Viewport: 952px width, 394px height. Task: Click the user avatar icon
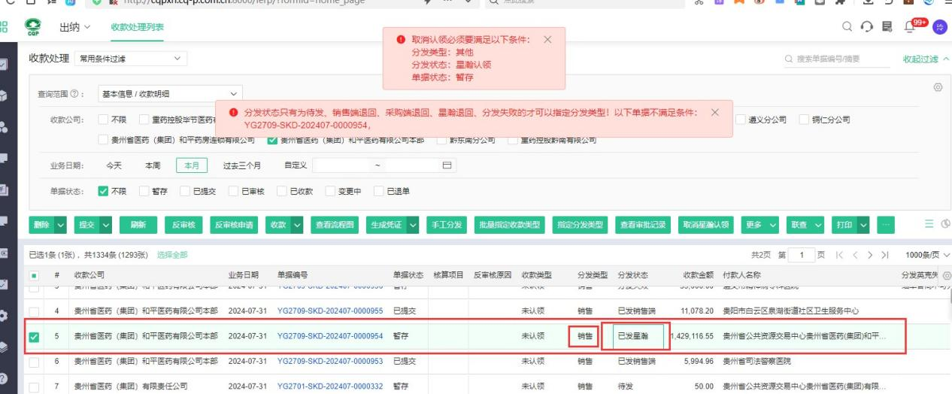pyautogui.click(x=940, y=27)
